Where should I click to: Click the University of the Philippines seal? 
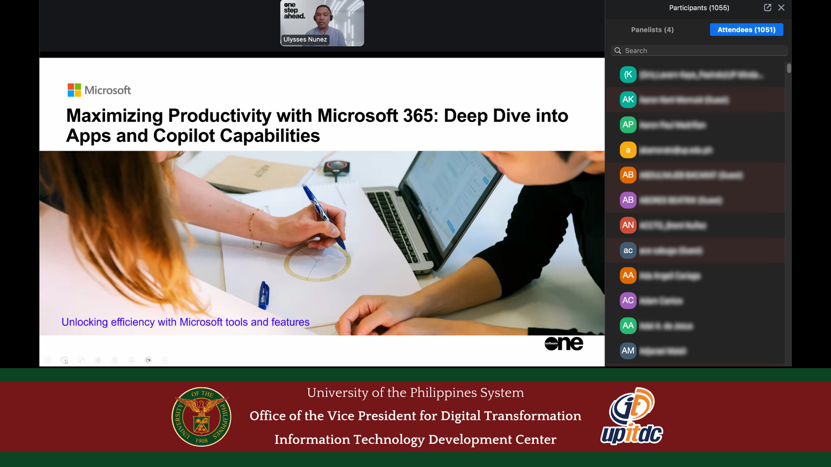click(x=202, y=417)
